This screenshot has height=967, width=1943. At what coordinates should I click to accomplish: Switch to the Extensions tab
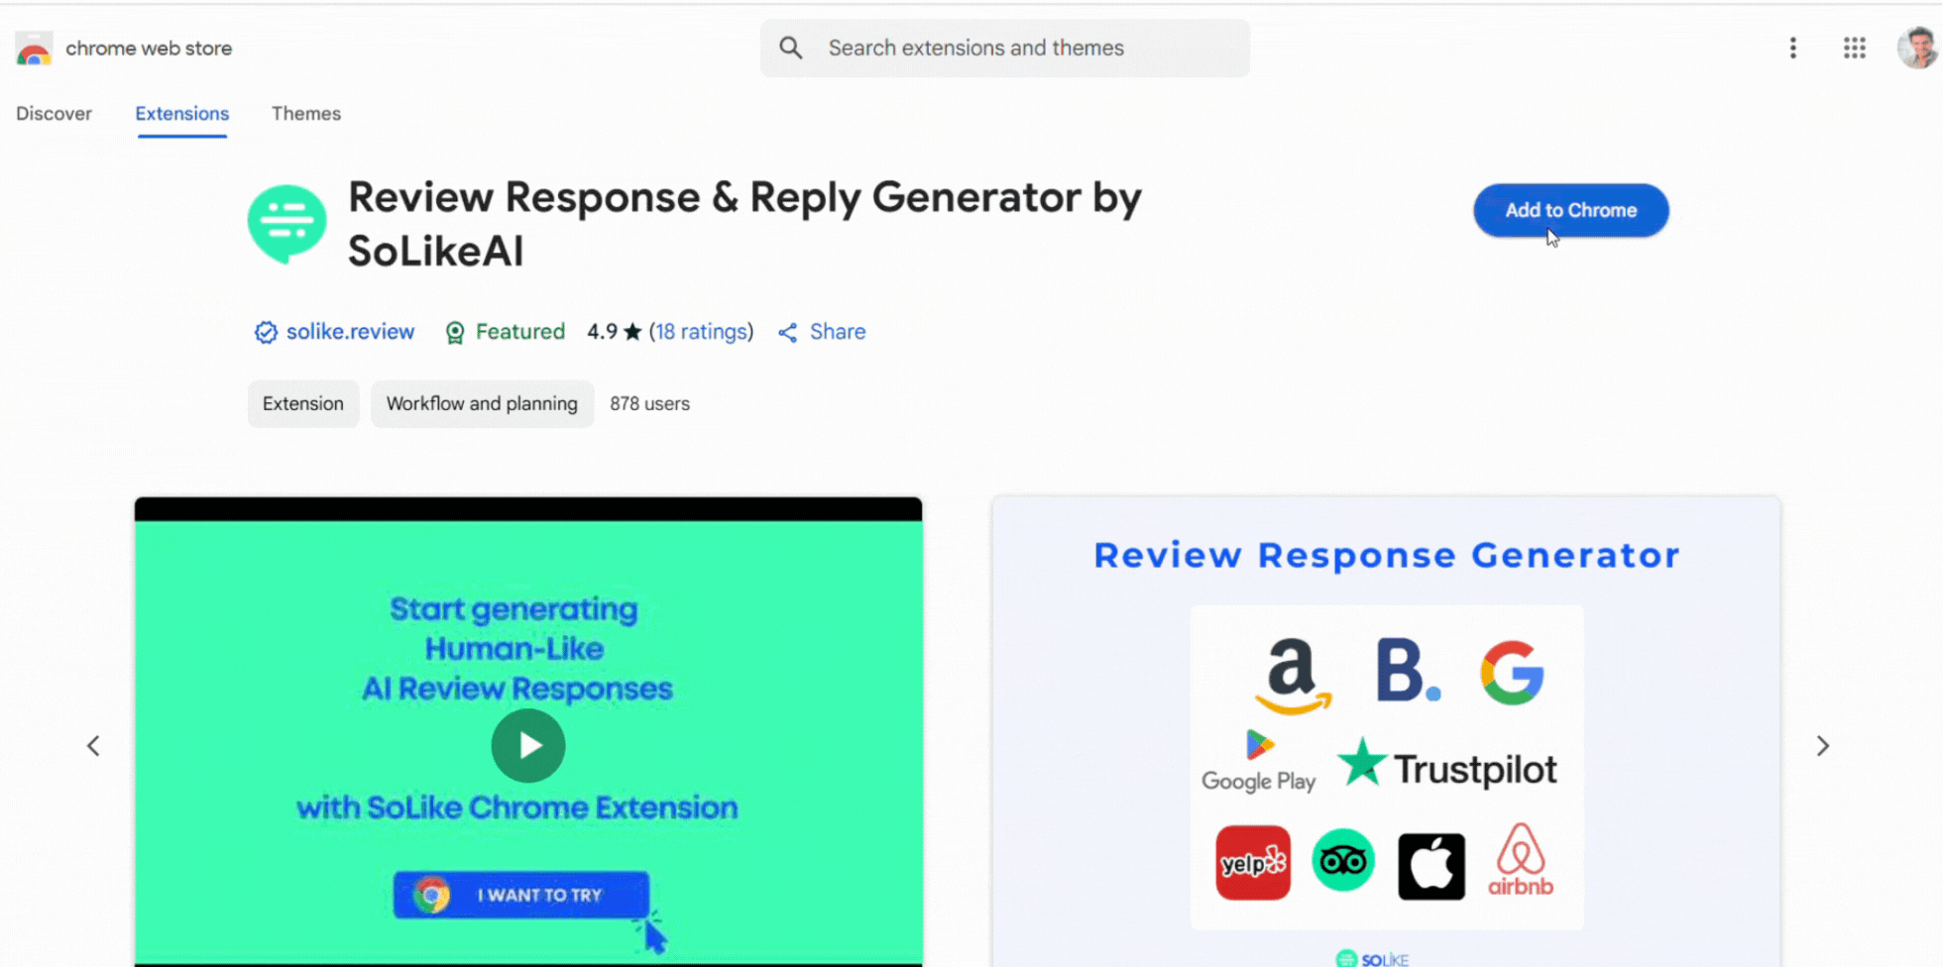[182, 114]
